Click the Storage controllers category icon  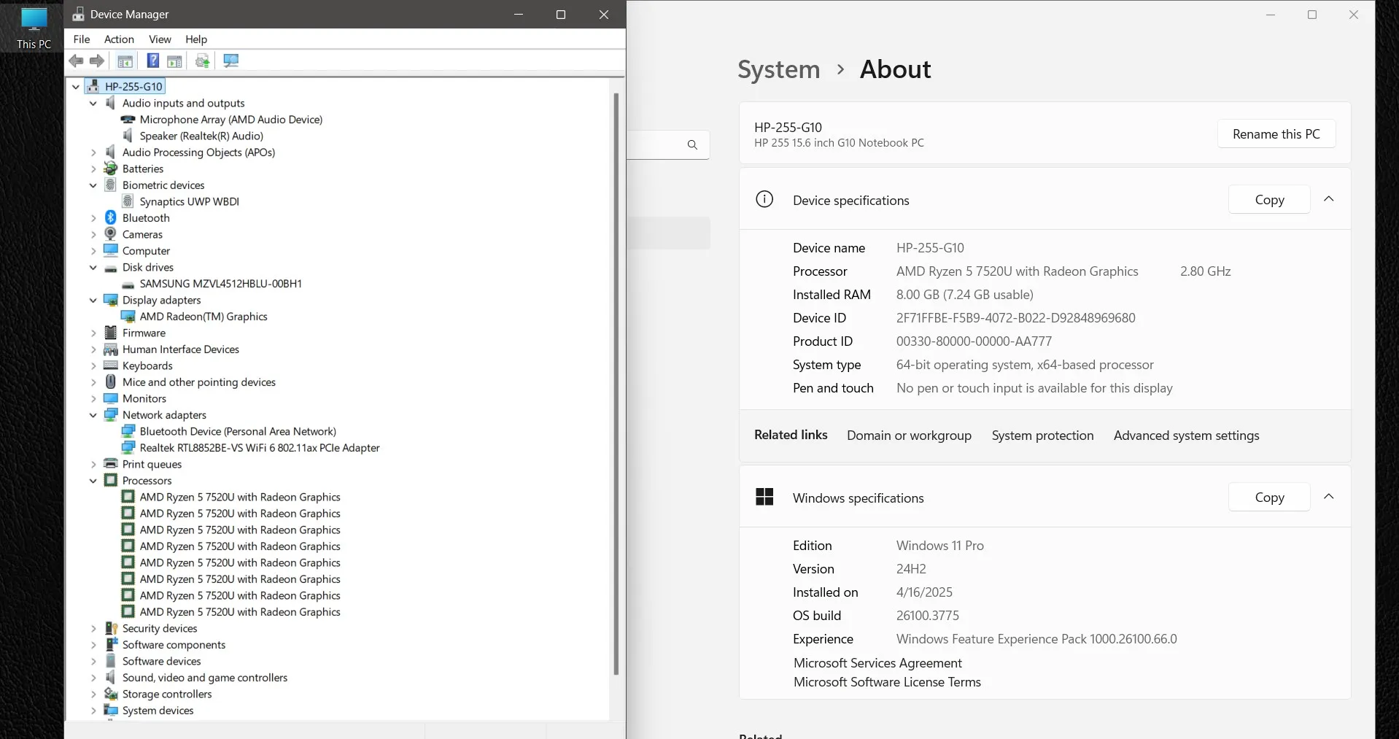pyautogui.click(x=111, y=694)
